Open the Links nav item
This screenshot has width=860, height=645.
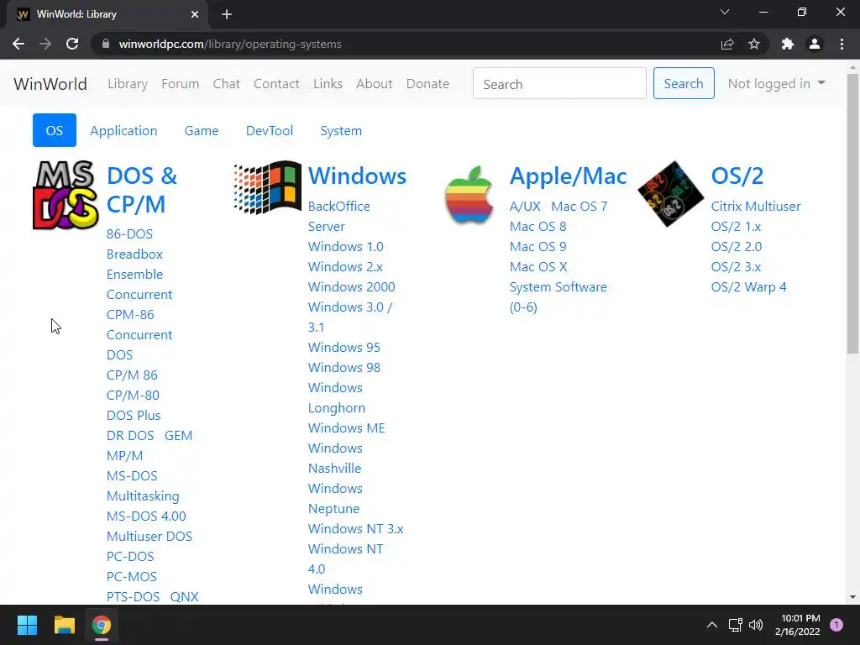tap(328, 83)
